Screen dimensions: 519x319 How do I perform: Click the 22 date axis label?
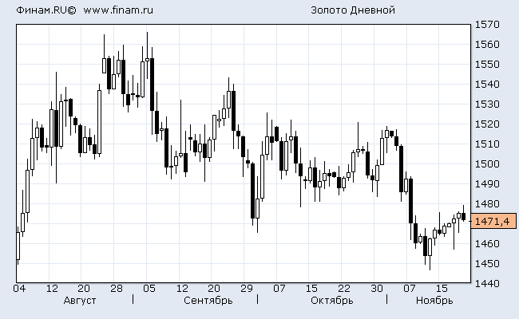344,289
